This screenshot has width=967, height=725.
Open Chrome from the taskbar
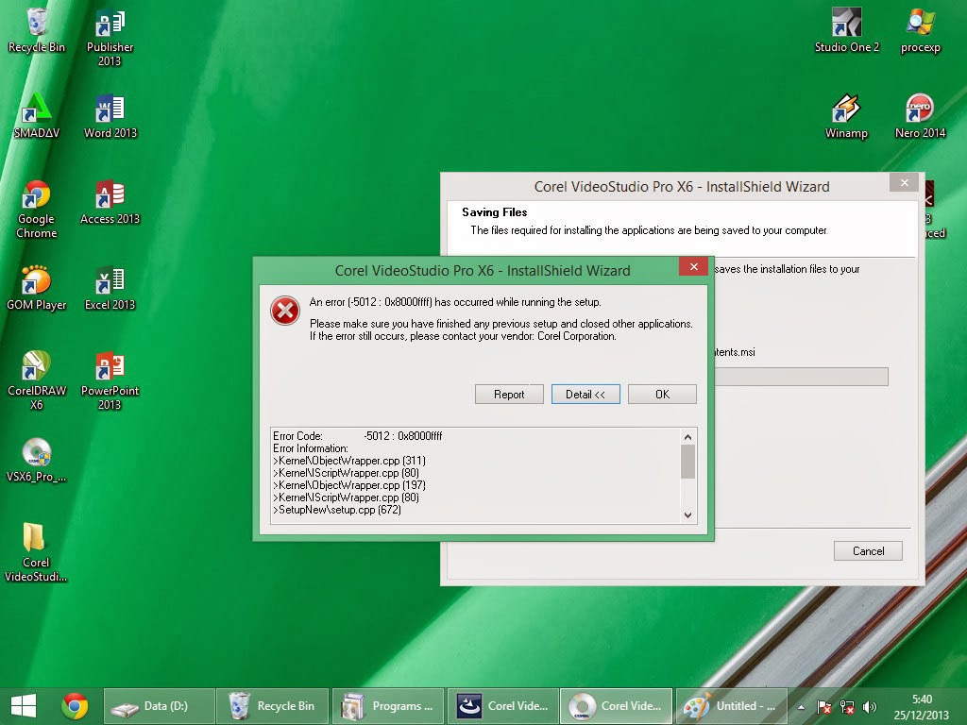(75, 706)
